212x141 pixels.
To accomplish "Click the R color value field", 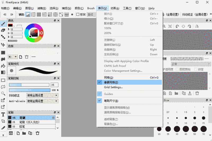I will tap(17, 29).
